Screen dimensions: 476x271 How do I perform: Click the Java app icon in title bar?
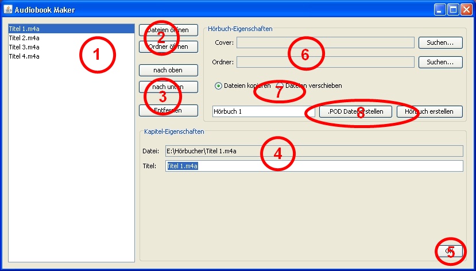tap(8, 10)
